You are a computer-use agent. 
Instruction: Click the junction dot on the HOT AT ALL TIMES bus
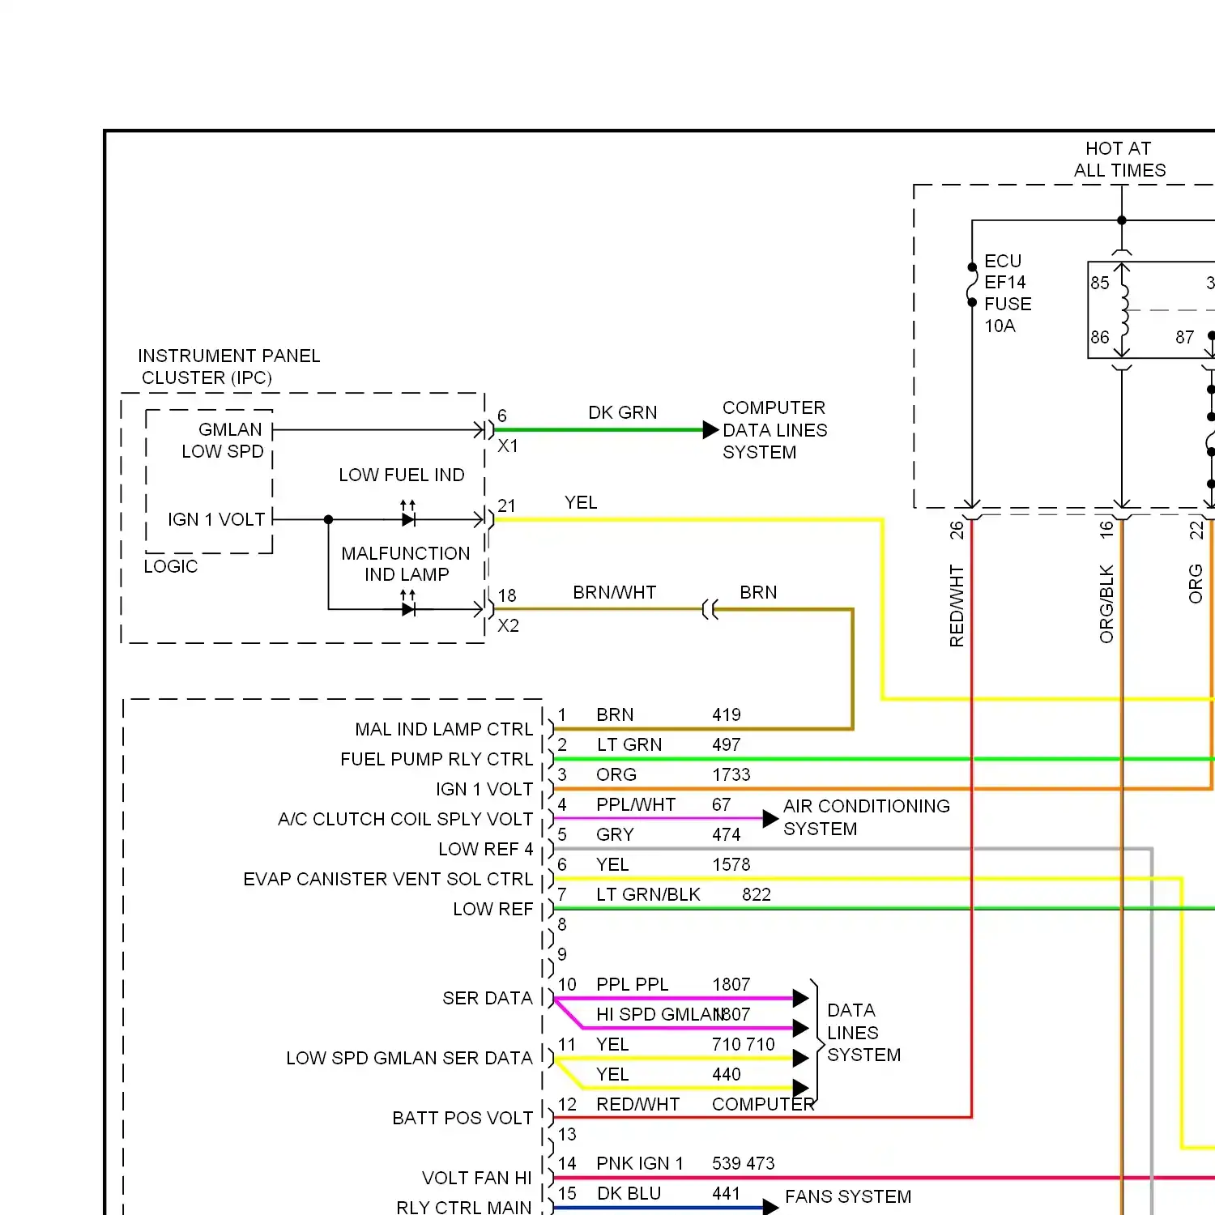pos(1122,219)
